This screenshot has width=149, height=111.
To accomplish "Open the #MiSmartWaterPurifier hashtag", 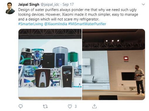I will [87, 24].
